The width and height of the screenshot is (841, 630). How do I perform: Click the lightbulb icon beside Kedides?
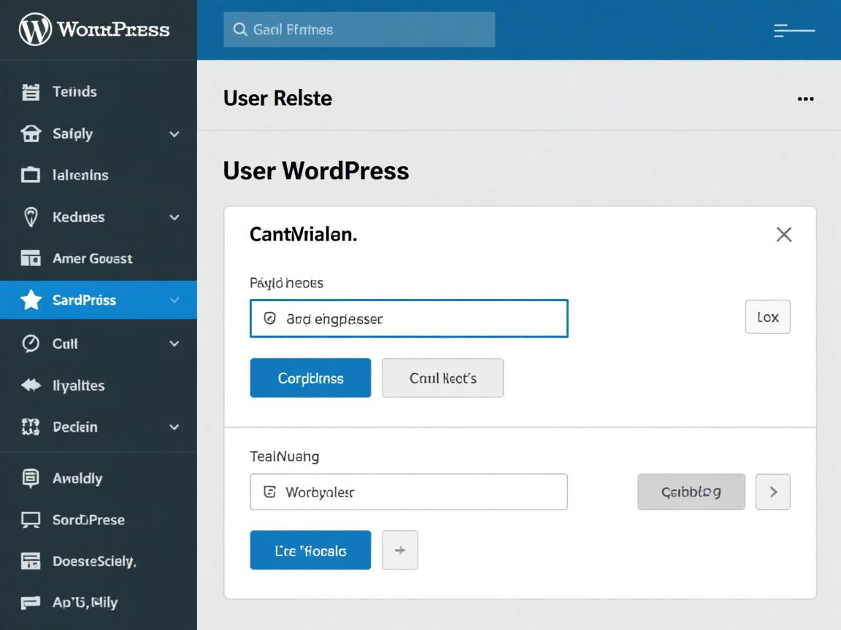pos(31,217)
